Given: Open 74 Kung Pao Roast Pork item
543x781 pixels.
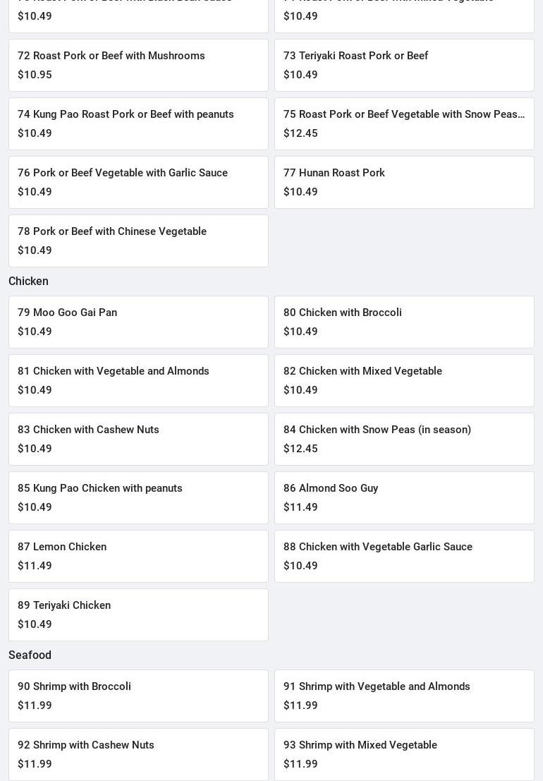Looking at the screenshot, I should [138, 123].
